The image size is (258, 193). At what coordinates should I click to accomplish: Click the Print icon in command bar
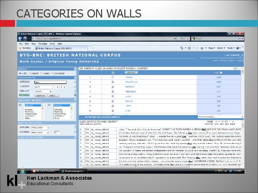202,48
